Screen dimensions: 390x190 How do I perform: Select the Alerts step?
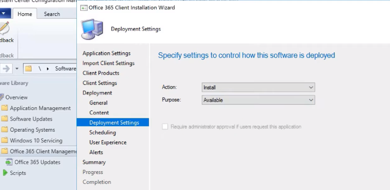96,152
